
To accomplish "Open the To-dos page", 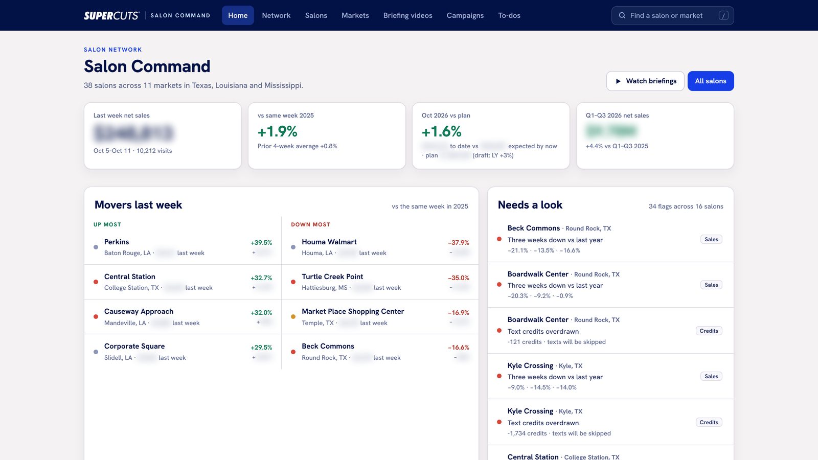I will click(509, 15).
